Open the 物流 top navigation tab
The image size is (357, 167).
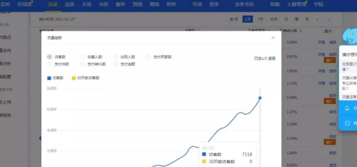point(155,4)
